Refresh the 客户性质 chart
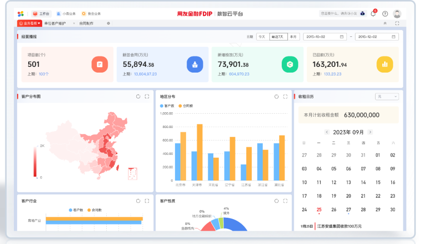Viewport: 421px width, 244px height. click(276, 201)
